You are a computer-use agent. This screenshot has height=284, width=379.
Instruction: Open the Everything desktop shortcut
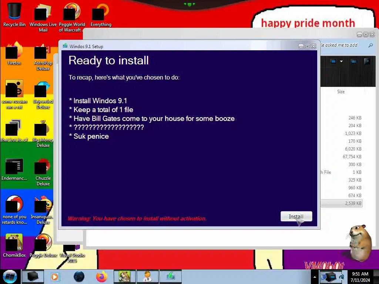pyautogui.click(x=101, y=14)
